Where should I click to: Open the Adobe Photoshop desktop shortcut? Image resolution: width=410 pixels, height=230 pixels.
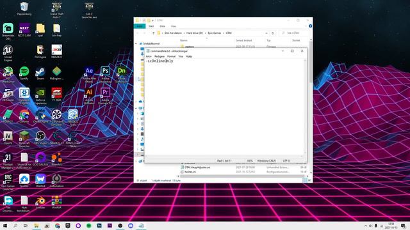click(105, 75)
